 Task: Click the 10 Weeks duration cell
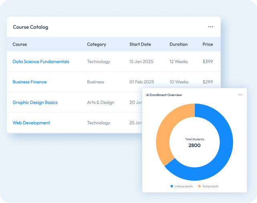pyautogui.click(x=179, y=82)
